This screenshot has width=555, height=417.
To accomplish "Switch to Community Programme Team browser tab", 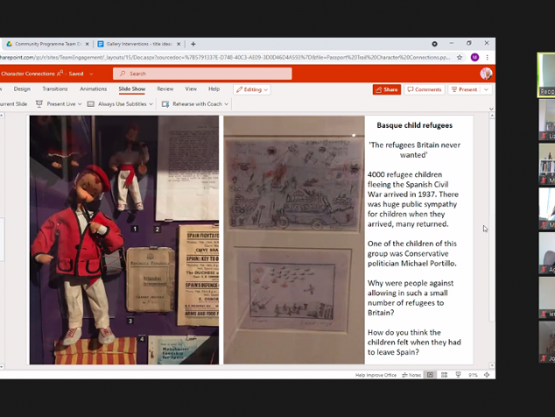I will coord(46,44).
